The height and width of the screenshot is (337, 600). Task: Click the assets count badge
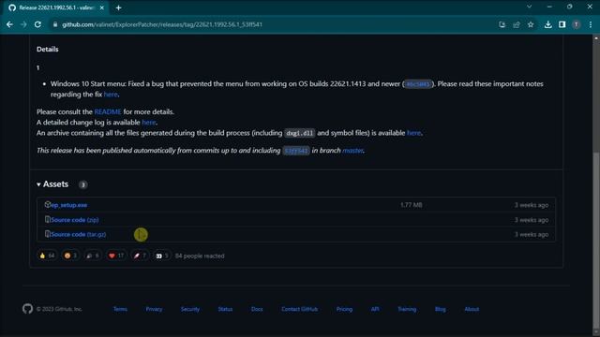[83, 185]
